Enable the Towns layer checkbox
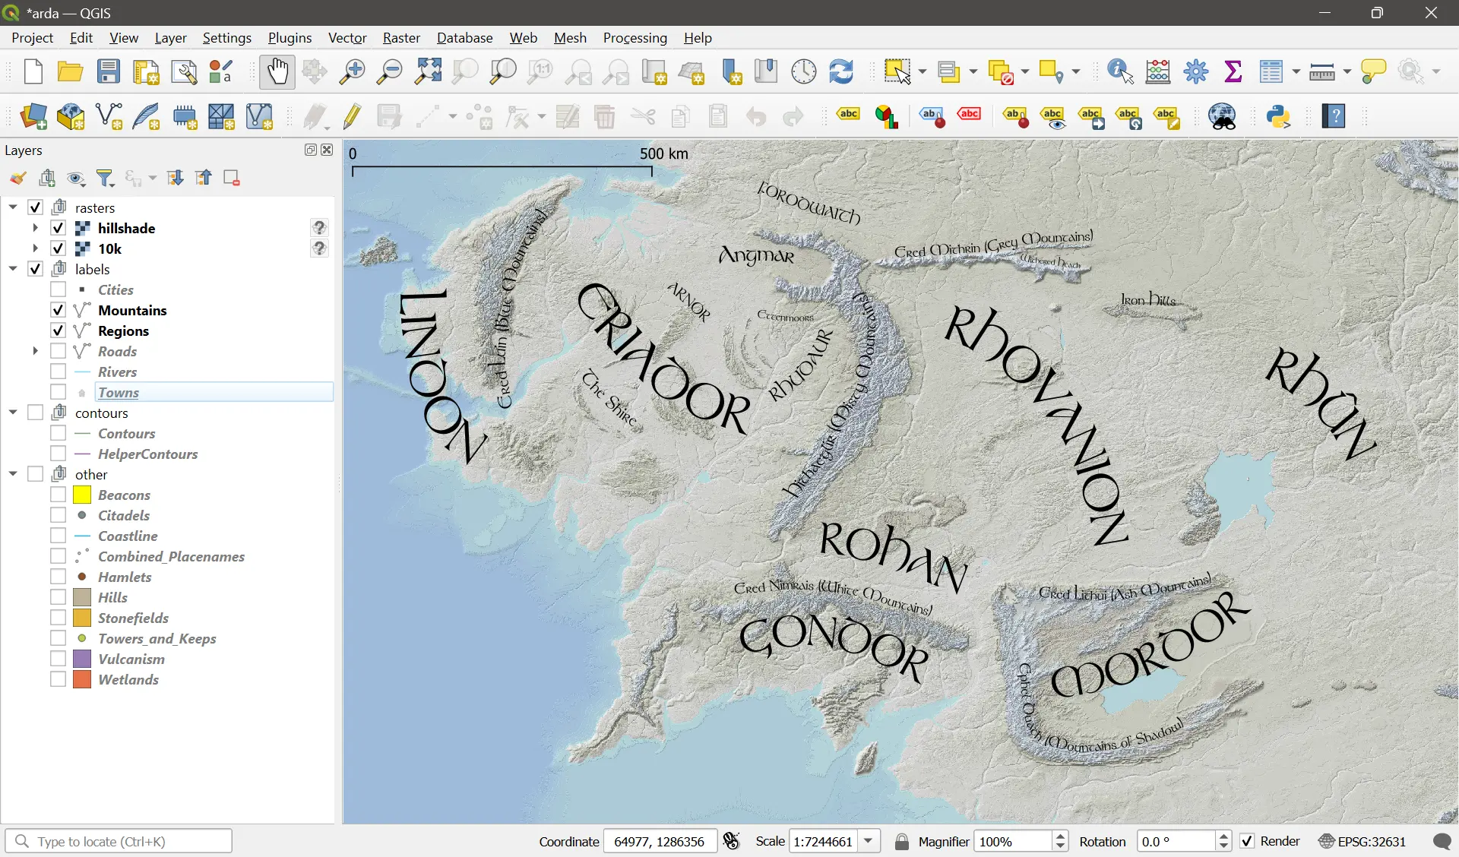 [58, 392]
